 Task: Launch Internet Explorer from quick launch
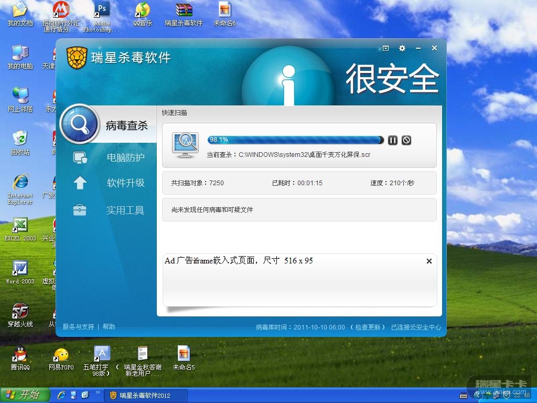pos(62,395)
